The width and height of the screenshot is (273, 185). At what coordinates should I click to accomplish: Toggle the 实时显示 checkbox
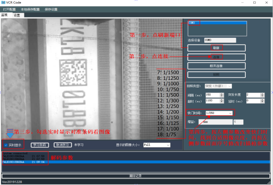point(6,145)
